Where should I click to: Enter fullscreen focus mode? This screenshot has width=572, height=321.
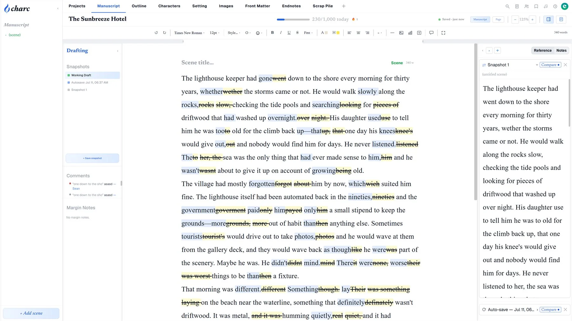point(443,33)
